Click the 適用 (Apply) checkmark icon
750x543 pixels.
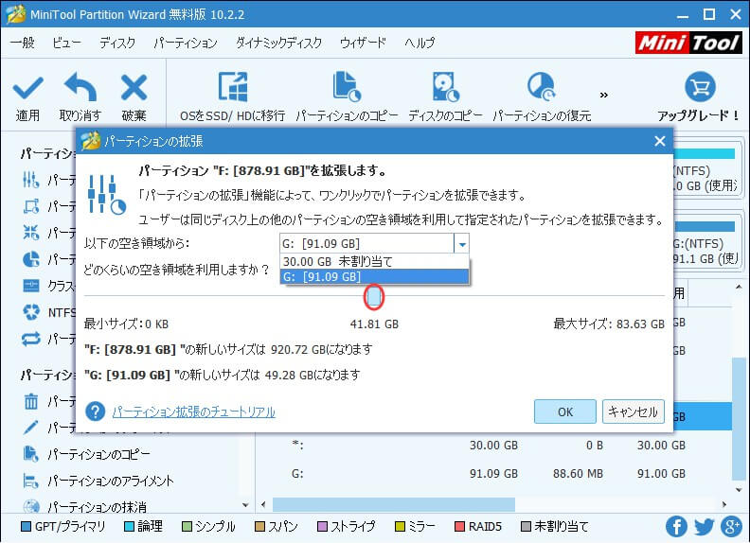(27, 88)
